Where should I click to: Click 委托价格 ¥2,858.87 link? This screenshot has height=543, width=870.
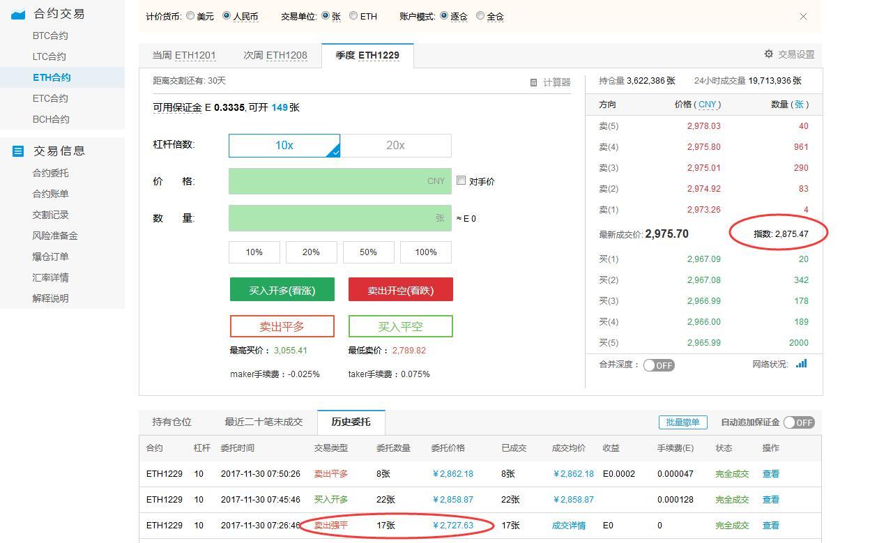pos(453,500)
